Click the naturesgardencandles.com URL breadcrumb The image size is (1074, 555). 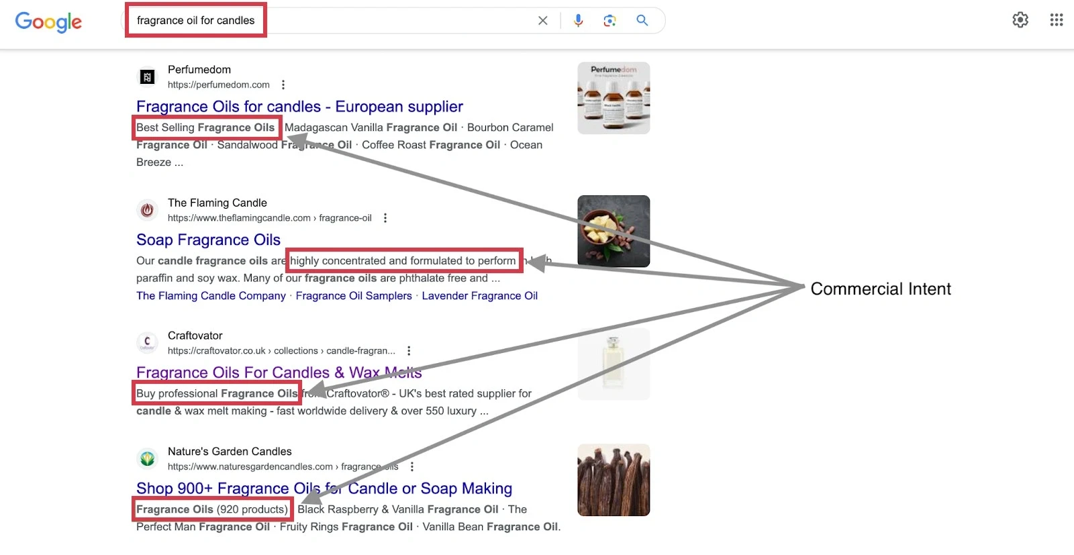tap(283, 466)
